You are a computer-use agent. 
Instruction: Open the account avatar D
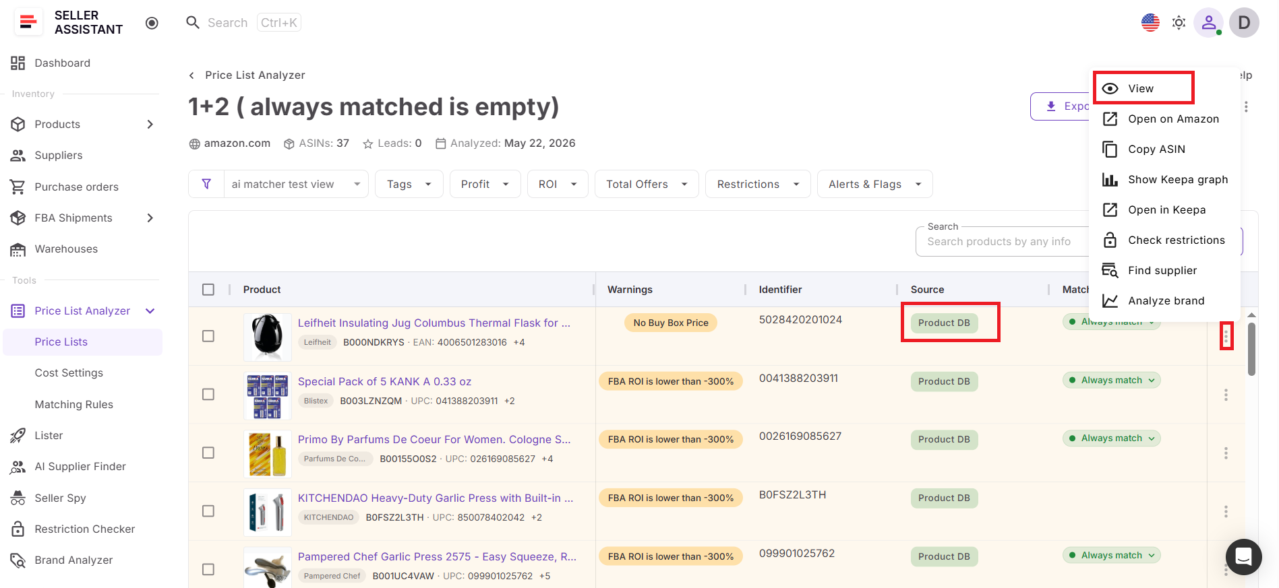tap(1244, 22)
